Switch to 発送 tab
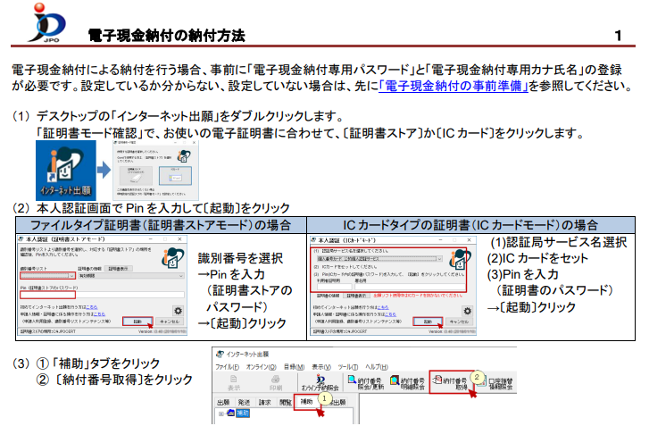Screen dimensions: 649x426 tap(245, 403)
